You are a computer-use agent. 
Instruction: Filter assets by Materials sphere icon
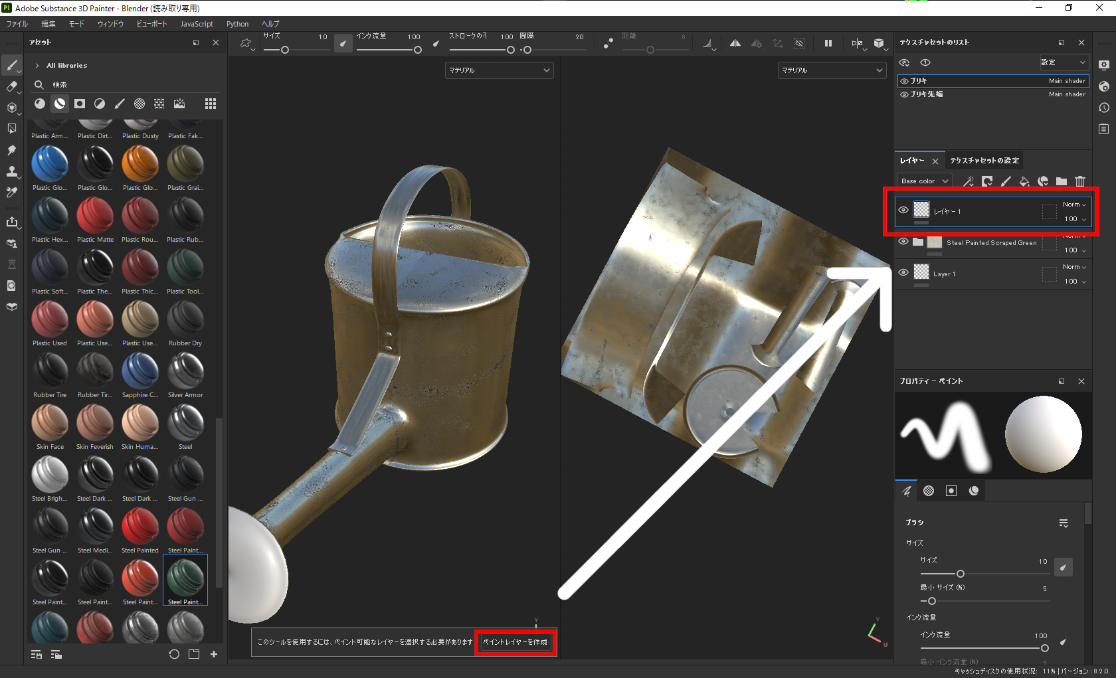pyautogui.click(x=40, y=104)
